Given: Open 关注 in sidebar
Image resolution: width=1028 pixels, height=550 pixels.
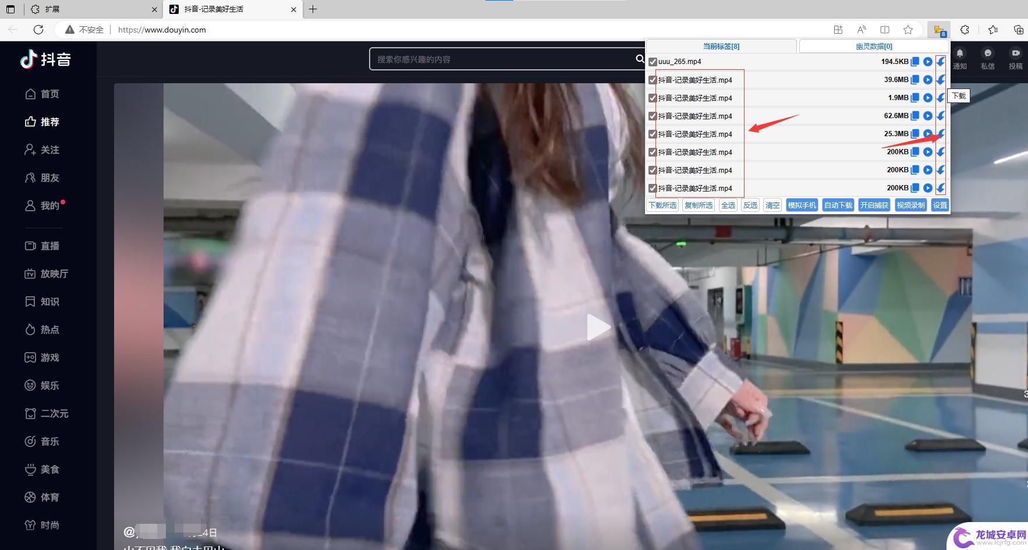Looking at the screenshot, I should [x=42, y=150].
